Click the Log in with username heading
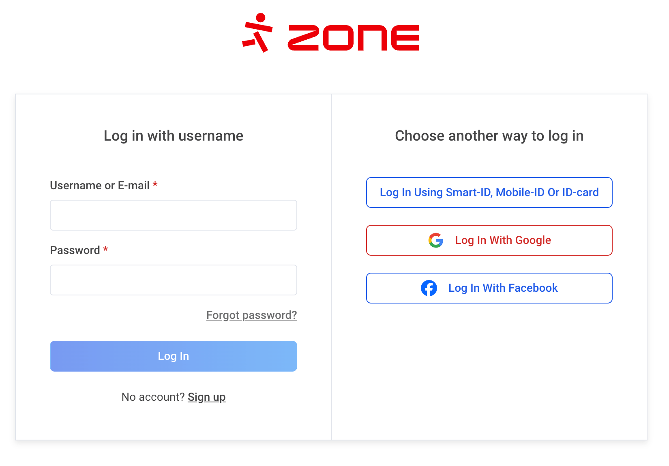 (174, 136)
